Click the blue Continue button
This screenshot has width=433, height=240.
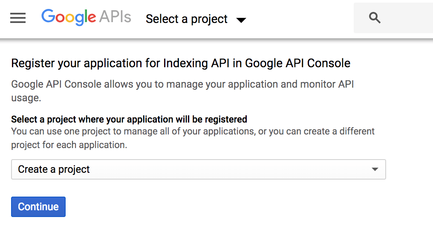point(38,207)
